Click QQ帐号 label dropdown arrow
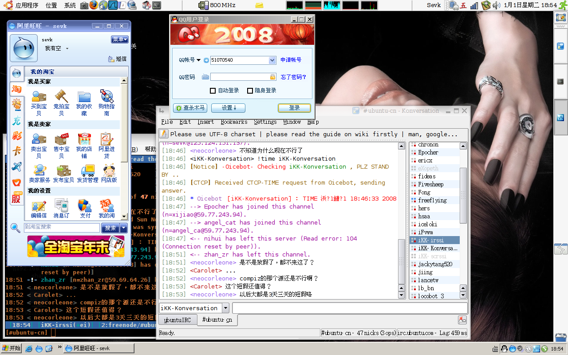The image size is (568, 355). tap(199, 60)
